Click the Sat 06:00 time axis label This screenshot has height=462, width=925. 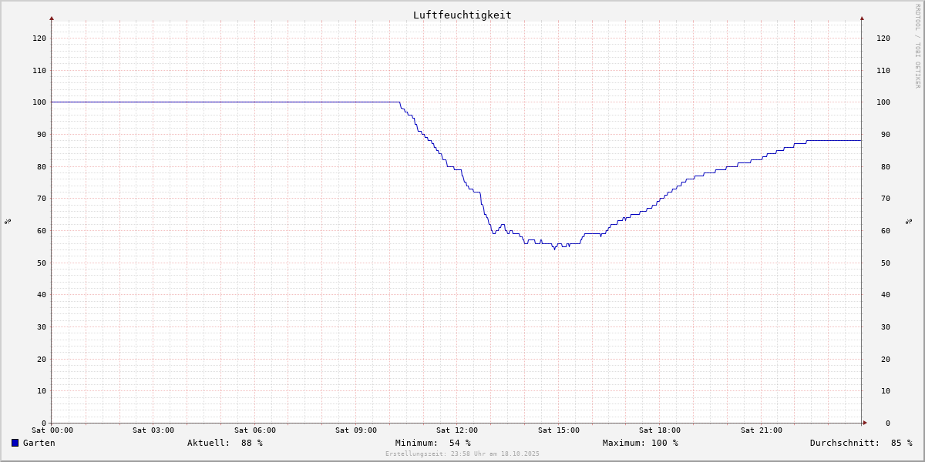(254, 430)
